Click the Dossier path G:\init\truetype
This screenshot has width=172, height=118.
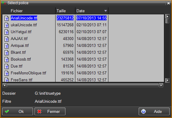coord(48,93)
